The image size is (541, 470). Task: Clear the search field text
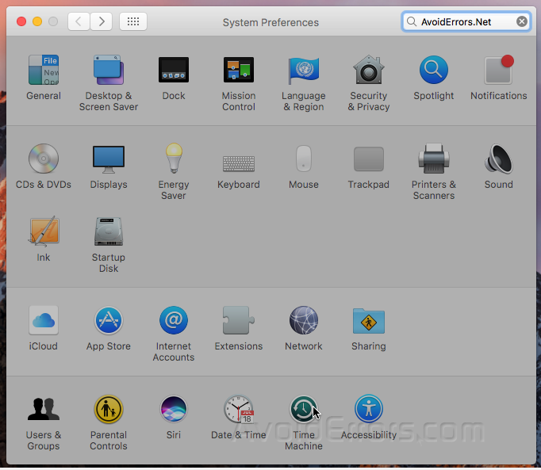click(522, 21)
